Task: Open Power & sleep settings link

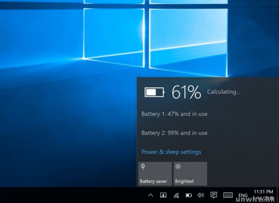Action: [x=171, y=152]
